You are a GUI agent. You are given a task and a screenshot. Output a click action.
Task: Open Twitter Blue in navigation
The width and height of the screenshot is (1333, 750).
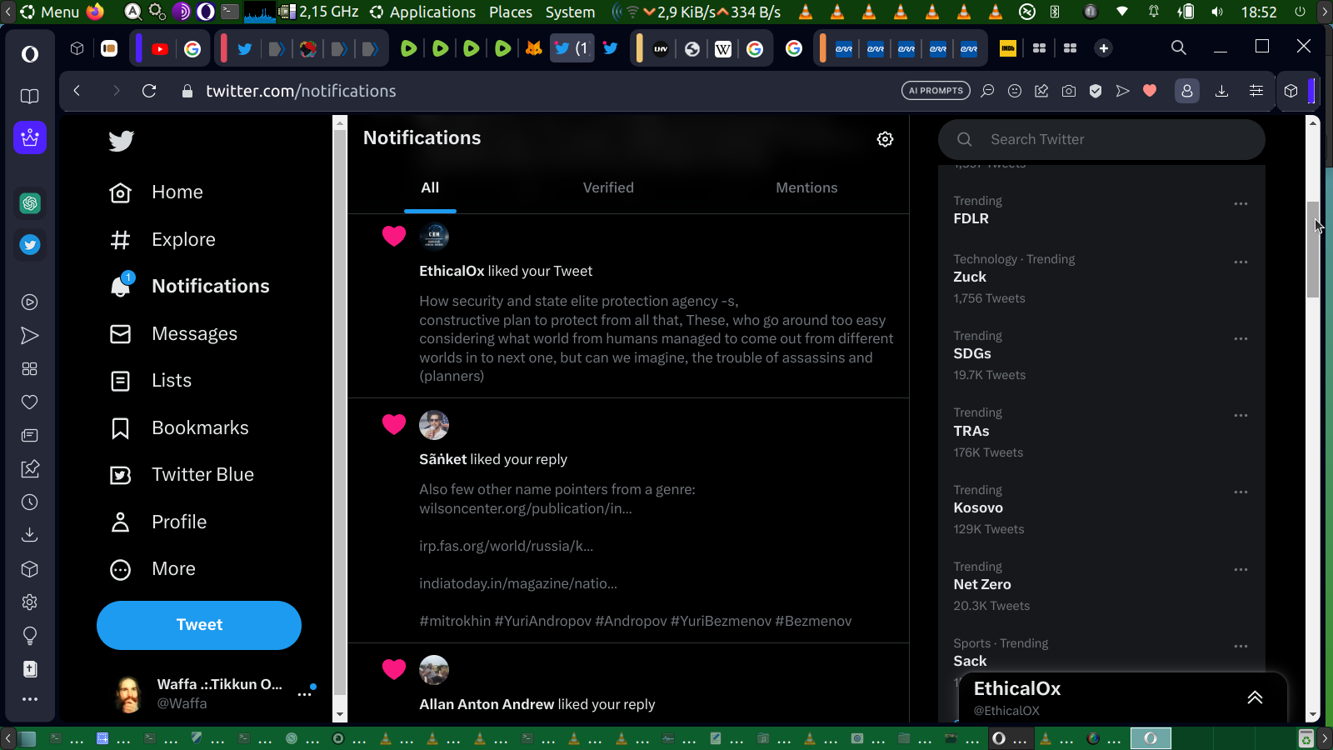[x=182, y=475]
